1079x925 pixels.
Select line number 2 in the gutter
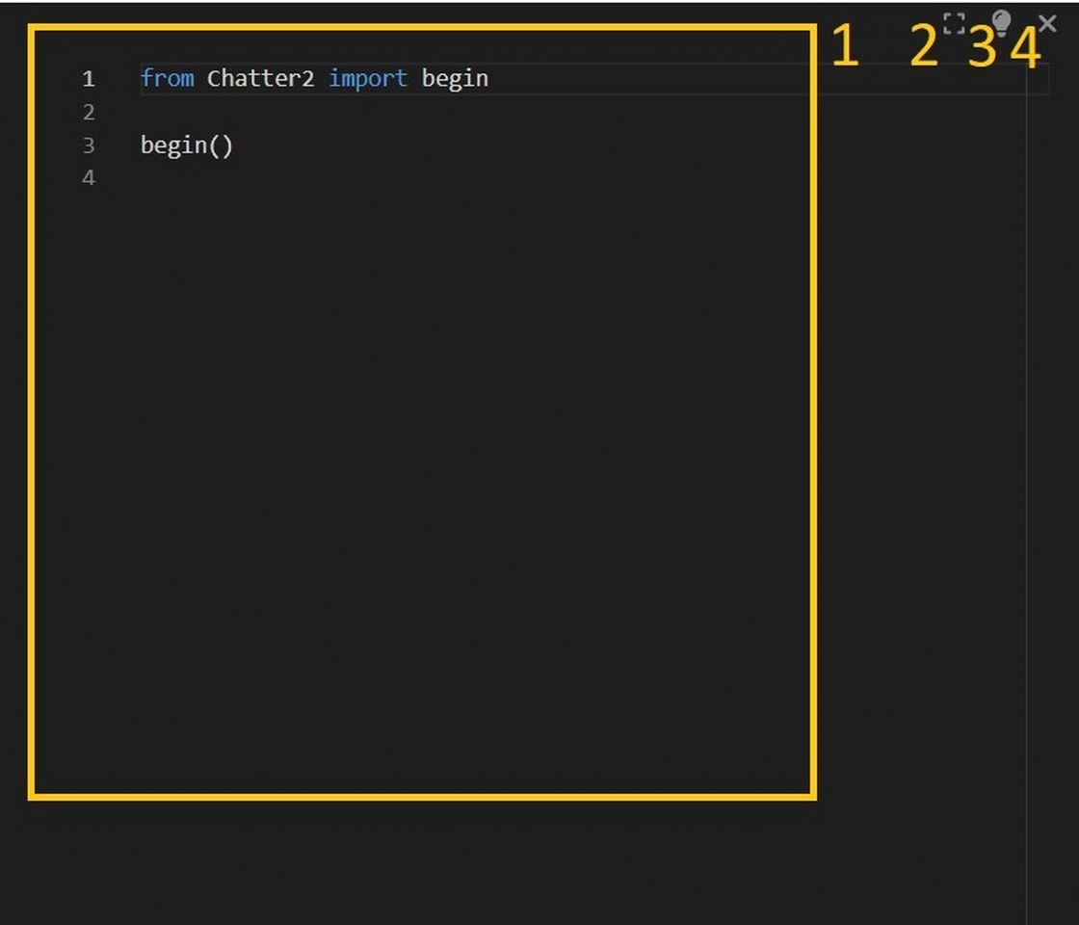pos(88,112)
